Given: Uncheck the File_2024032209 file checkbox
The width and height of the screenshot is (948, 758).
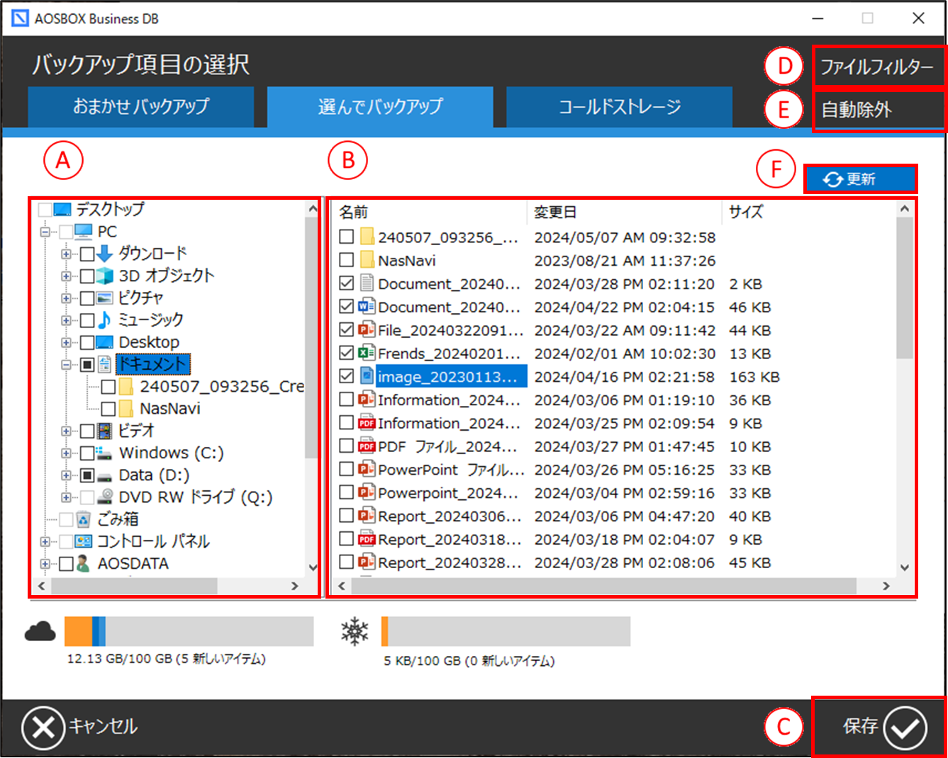Looking at the screenshot, I should pos(346,329).
